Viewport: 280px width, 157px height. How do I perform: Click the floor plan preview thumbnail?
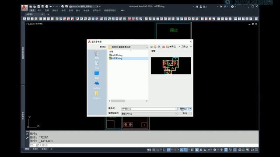[x=171, y=66]
